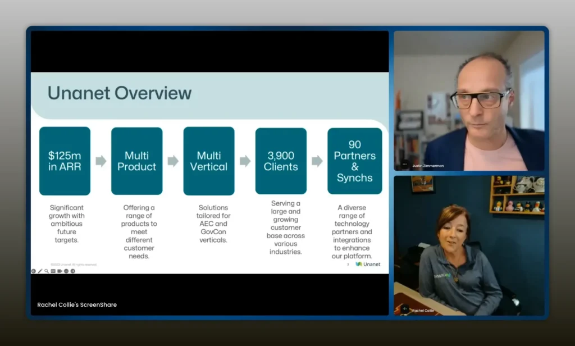Click the "Multi Product" box
This screenshot has width=575, height=346.
pyautogui.click(x=137, y=161)
